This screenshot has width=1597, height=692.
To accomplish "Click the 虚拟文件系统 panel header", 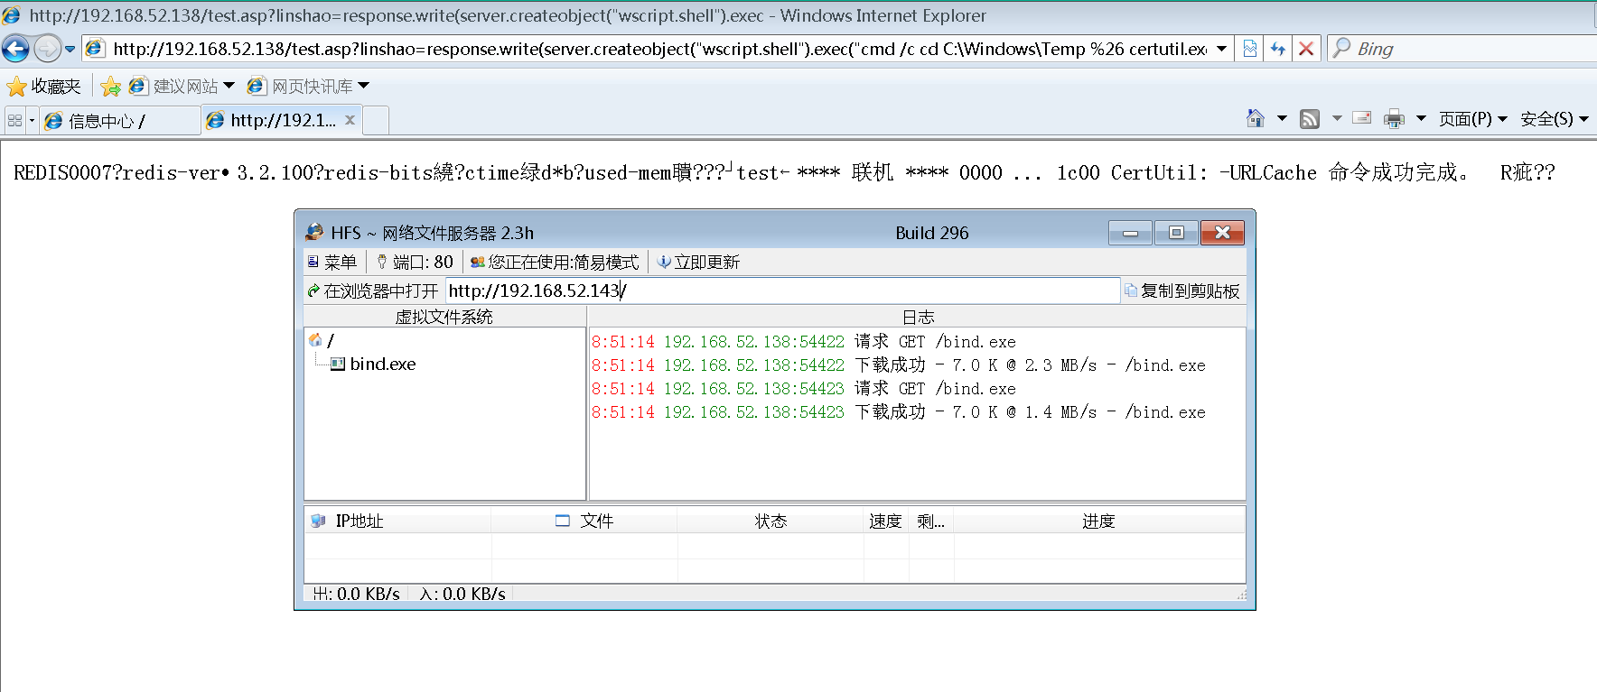I will [444, 317].
